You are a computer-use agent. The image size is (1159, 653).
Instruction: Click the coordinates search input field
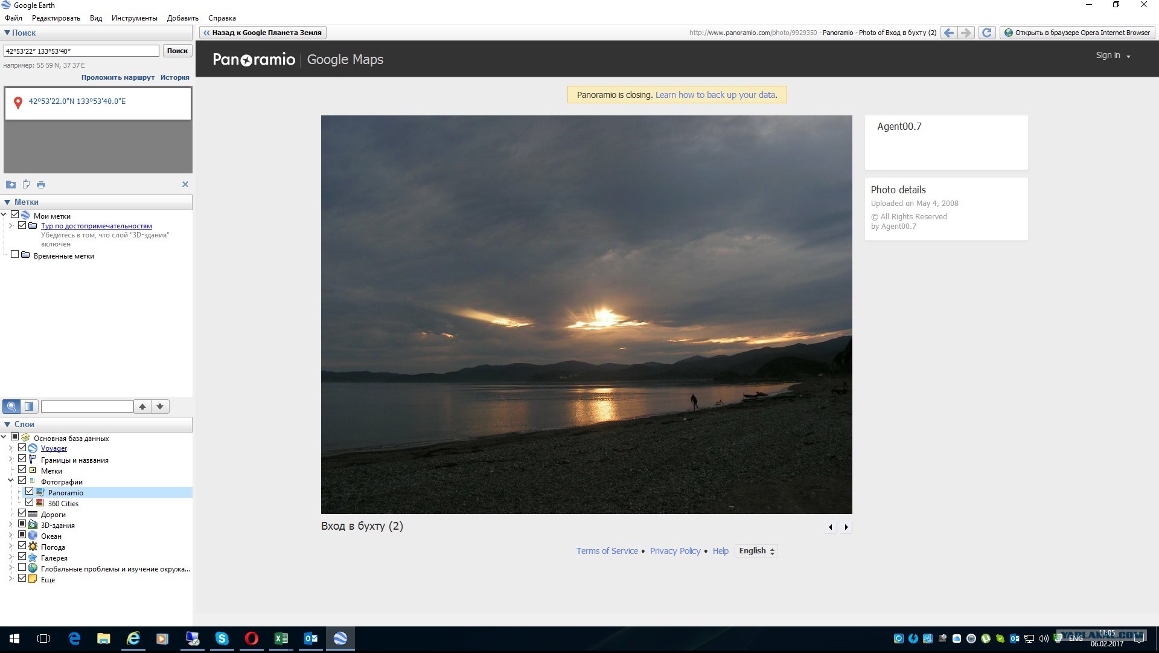click(x=81, y=51)
